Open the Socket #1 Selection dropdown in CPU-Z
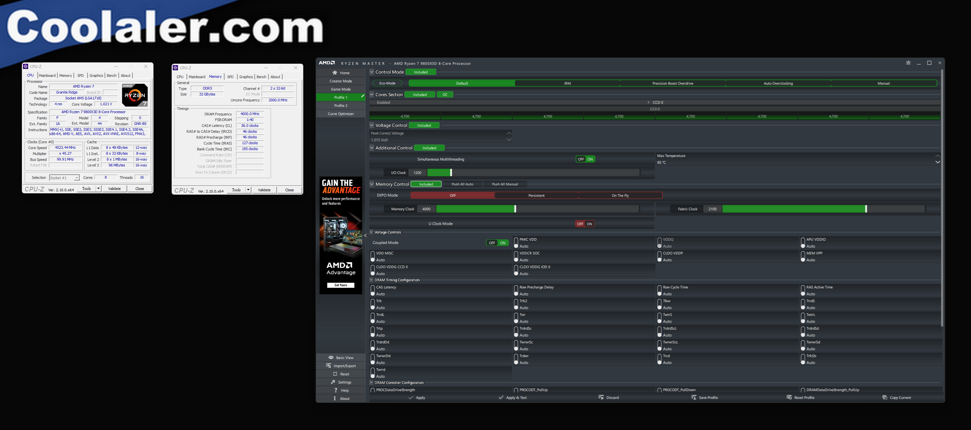The height and width of the screenshot is (430, 971). click(x=64, y=178)
